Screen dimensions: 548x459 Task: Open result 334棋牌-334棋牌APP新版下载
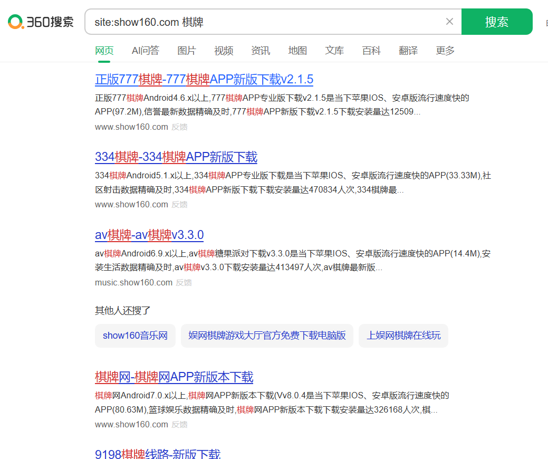coord(176,157)
